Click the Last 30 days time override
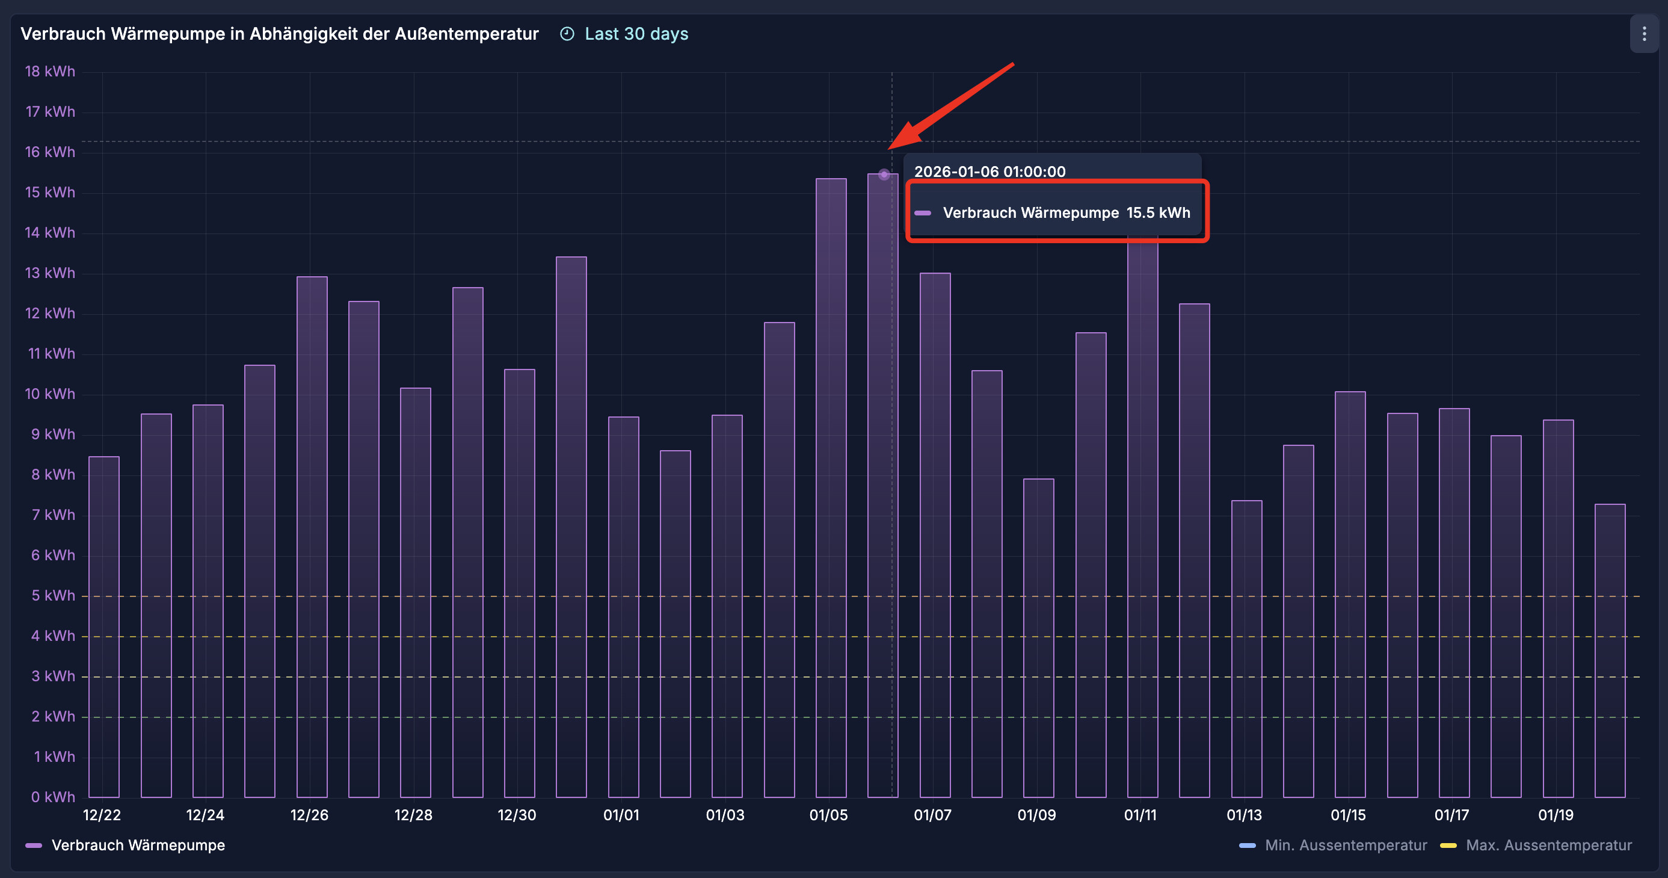Viewport: 1668px width, 878px height. [x=636, y=34]
